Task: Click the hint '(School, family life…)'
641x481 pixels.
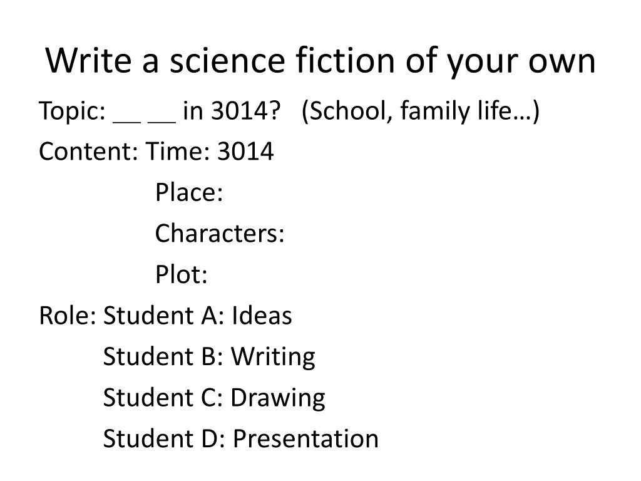Action: [x=420, y=111]
